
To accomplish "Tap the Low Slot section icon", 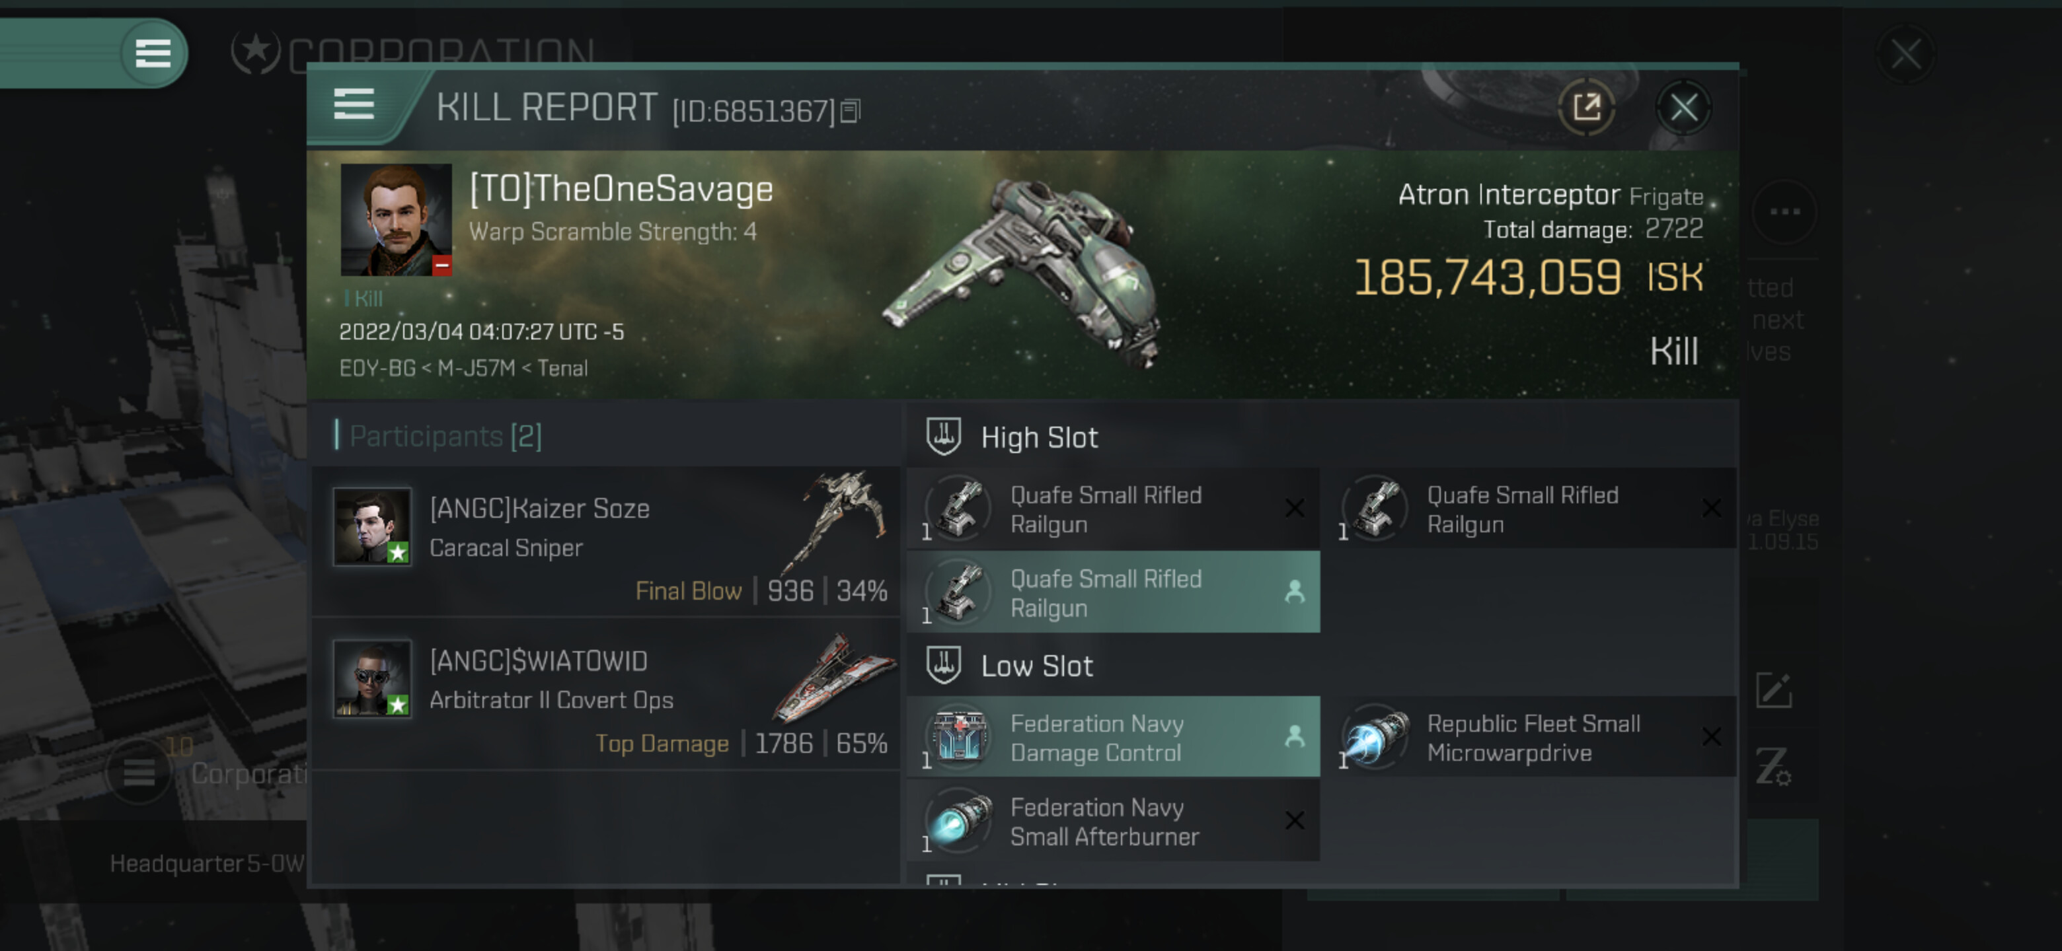I will (x=943, y=666).
